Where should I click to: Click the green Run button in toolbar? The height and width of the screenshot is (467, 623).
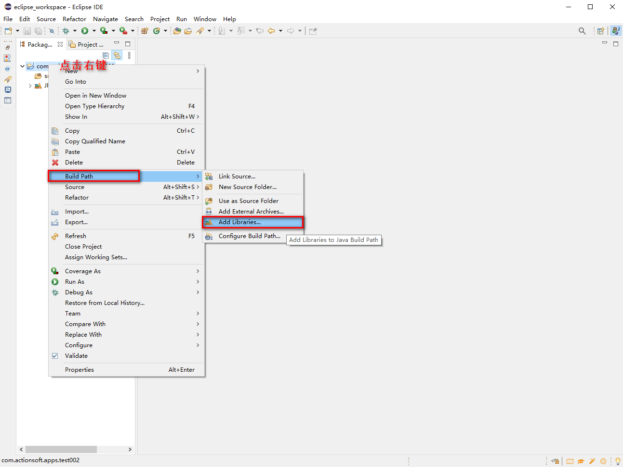pos(85,31)
